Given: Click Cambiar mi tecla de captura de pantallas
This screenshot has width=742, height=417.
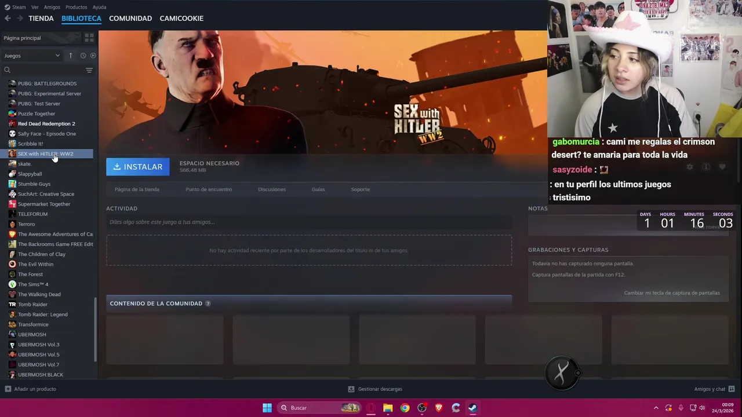Looking at the screenshot, I should (x=672, y=293).
